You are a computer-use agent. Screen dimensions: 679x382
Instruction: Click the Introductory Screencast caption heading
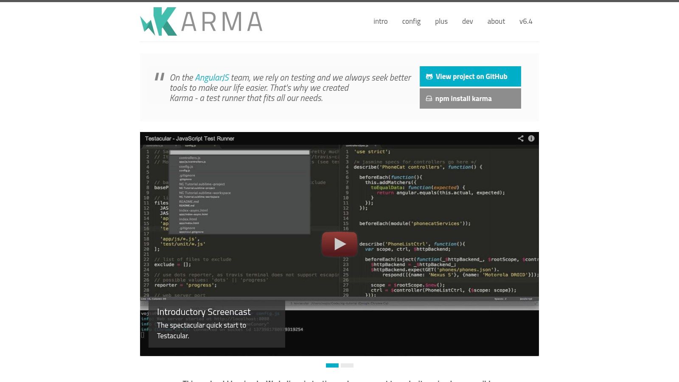[204, 312]
